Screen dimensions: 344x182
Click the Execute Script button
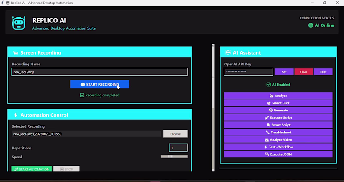pyautogui.click(x=278, y=117)
